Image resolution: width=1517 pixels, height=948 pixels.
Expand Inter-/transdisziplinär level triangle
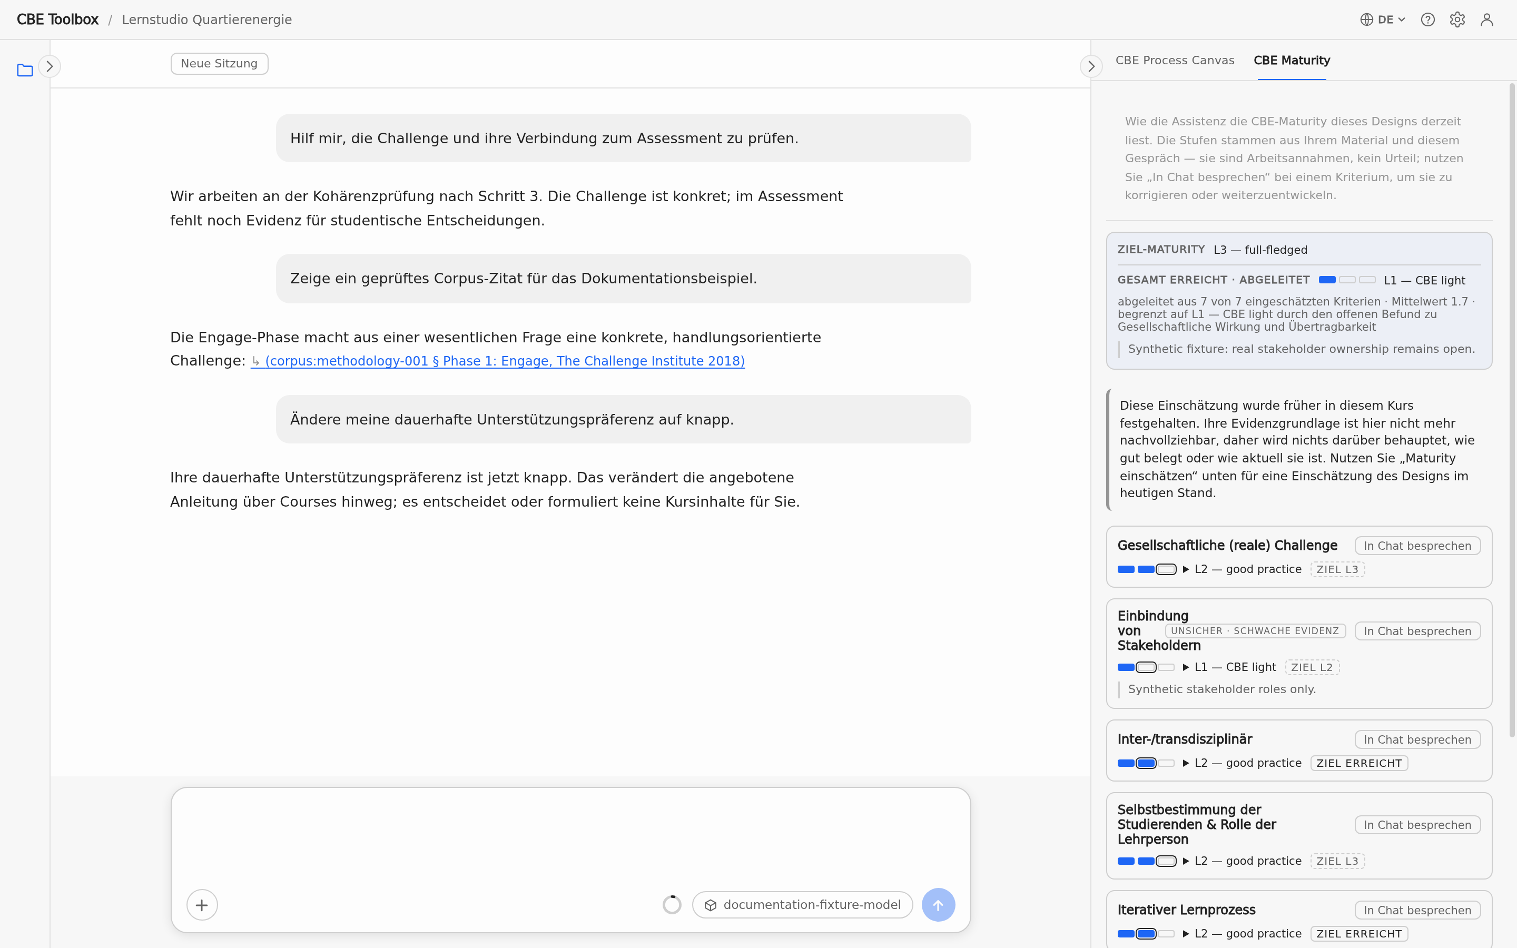click(x=1185, y=763)
